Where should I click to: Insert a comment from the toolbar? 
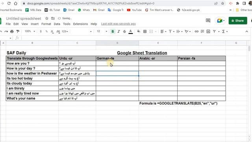coord(202,32)
